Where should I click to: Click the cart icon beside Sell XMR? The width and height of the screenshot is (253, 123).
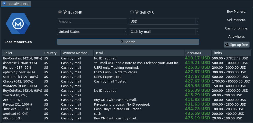click(137, 12)
